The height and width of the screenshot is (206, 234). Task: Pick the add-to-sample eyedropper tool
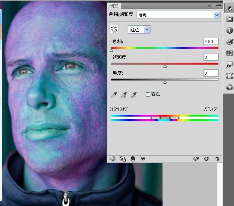coord(124,95)
